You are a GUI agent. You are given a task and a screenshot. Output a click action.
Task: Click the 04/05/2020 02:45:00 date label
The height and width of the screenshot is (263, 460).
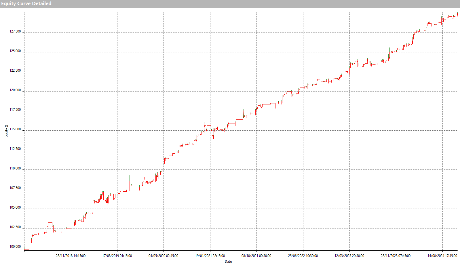[164, 256]
